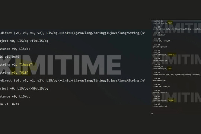Click ".line 30" in right code panel
201x134 pixels.
[156, 45]
